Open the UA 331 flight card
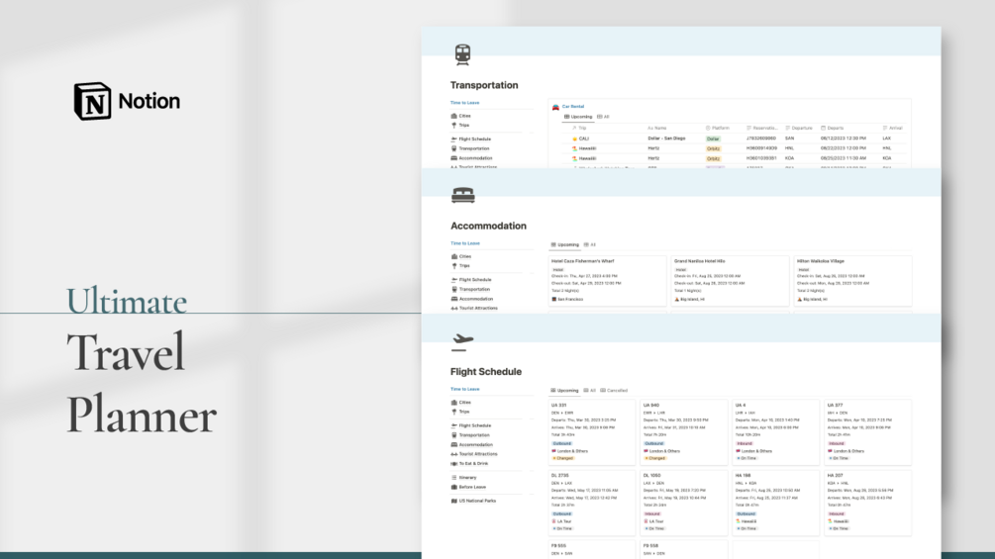 pyautogui.click(x=591, y=432)
